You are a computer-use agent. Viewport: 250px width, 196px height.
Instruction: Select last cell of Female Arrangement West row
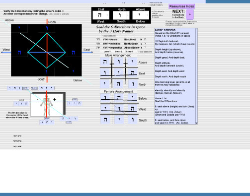point(133,109)
